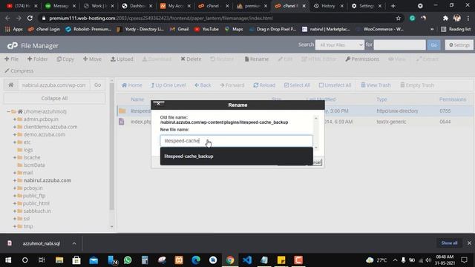The width and height of the screenshot is (475, 267).
Task: Expand the admin.pcboy.in folder
Action: tap(15, 119)
